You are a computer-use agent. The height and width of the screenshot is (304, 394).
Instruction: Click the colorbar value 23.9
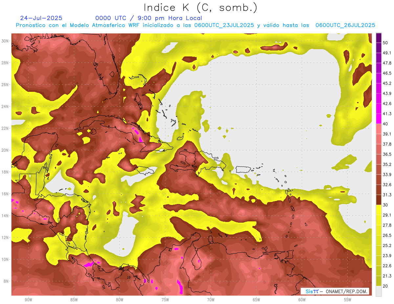point(387,256)
